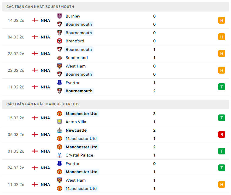Viewport: 231px width, 195px height.
Task: Click the red B result badge
Action: tap(222, 134)
